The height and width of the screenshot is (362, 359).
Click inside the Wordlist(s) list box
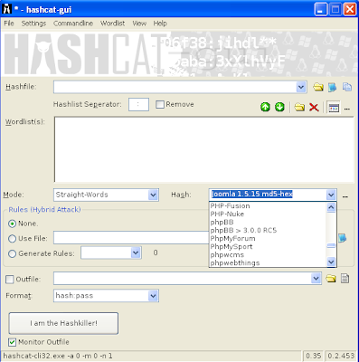click(204, 149)
